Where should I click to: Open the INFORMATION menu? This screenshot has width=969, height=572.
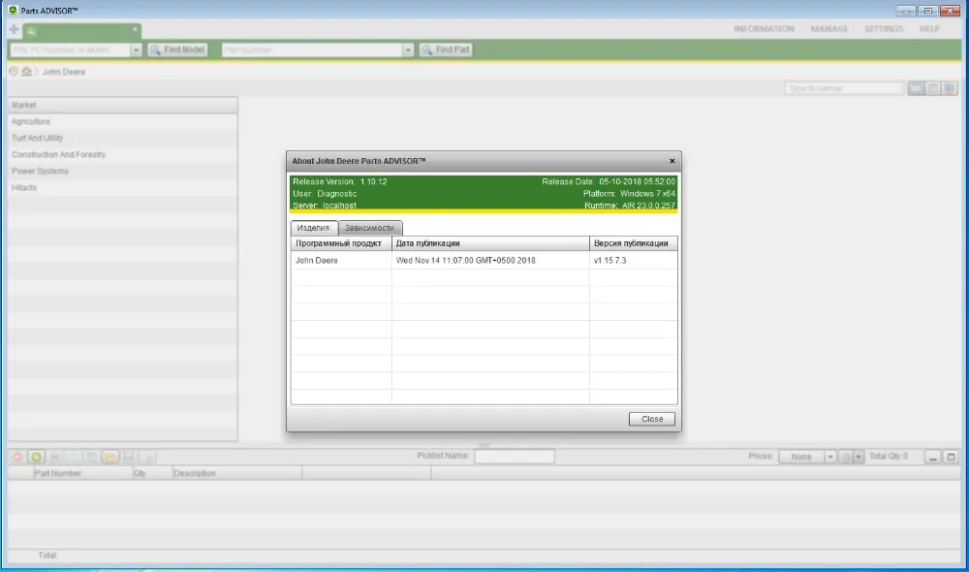click(x=764, y=28)
